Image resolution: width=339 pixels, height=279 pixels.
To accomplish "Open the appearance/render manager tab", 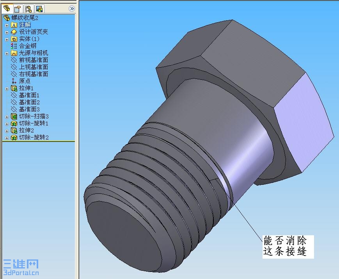I will coord(39,9).
